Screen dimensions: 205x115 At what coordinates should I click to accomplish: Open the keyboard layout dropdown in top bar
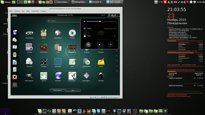(x=103, y=15)
